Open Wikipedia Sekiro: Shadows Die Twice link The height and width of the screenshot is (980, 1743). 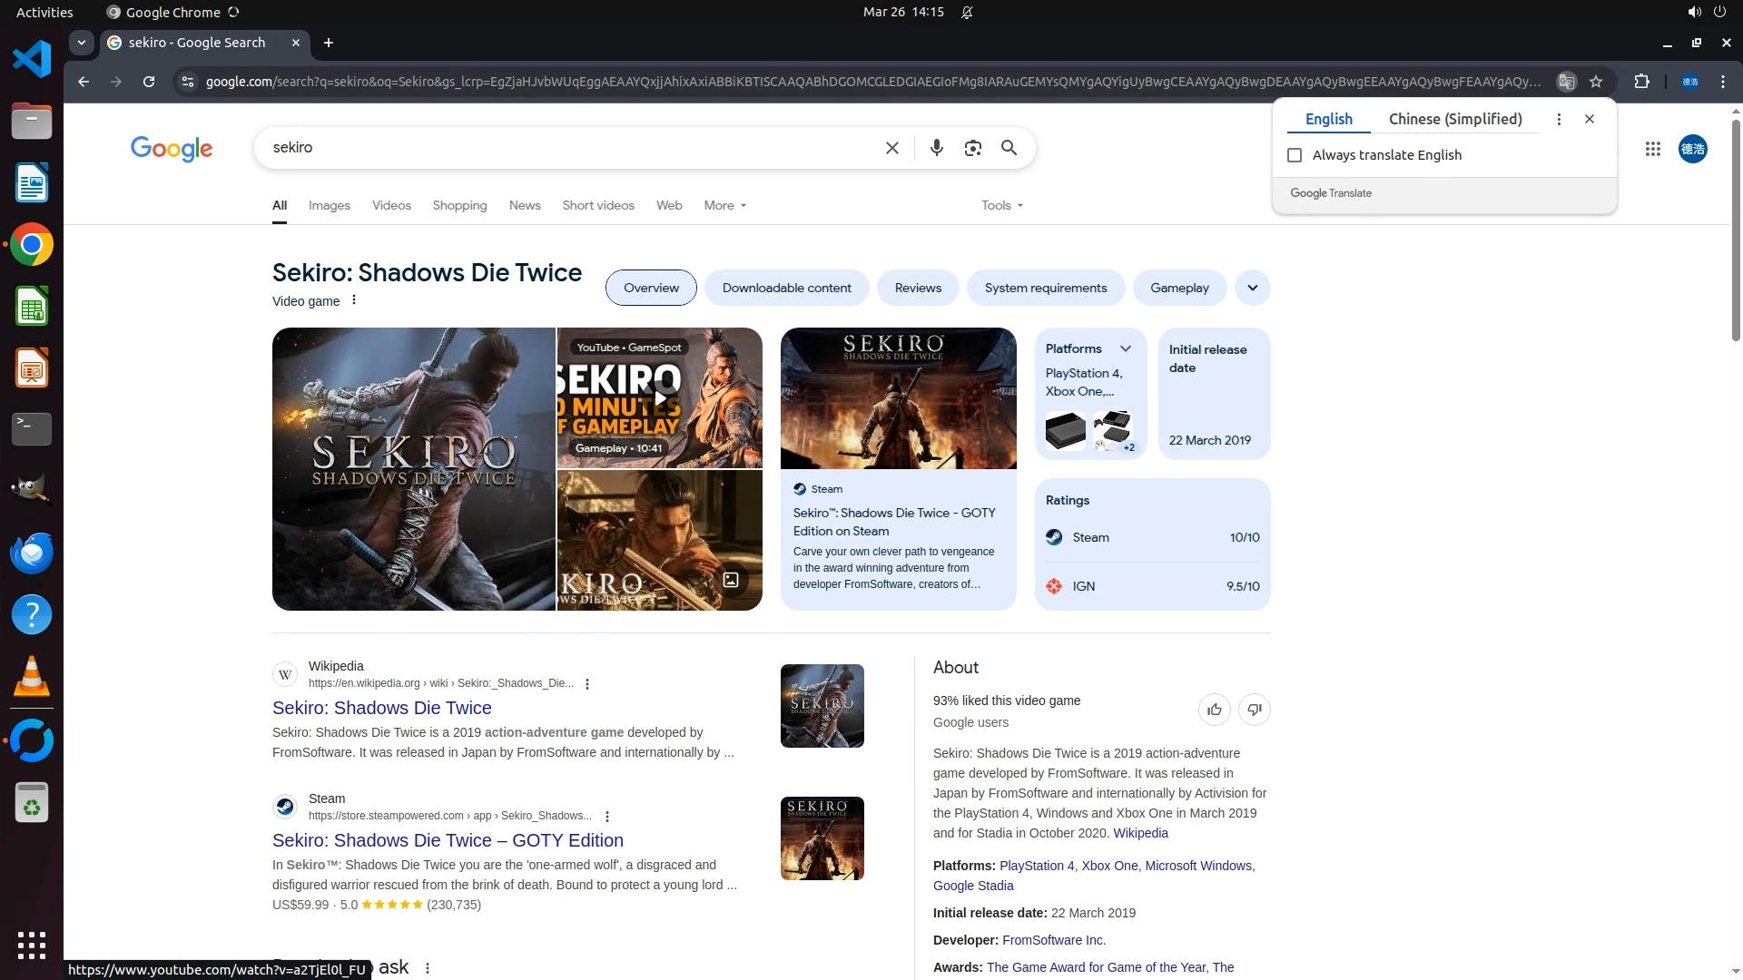(x=381, y=708)
